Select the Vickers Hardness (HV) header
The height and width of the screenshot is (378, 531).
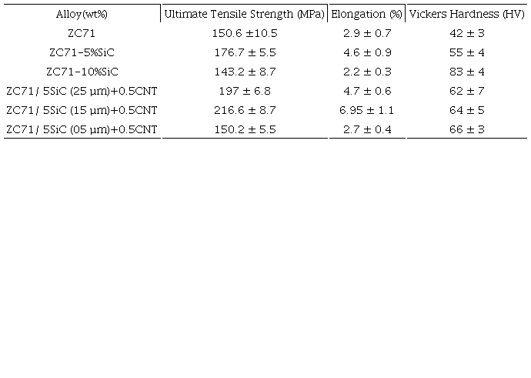tap(466, 15)
